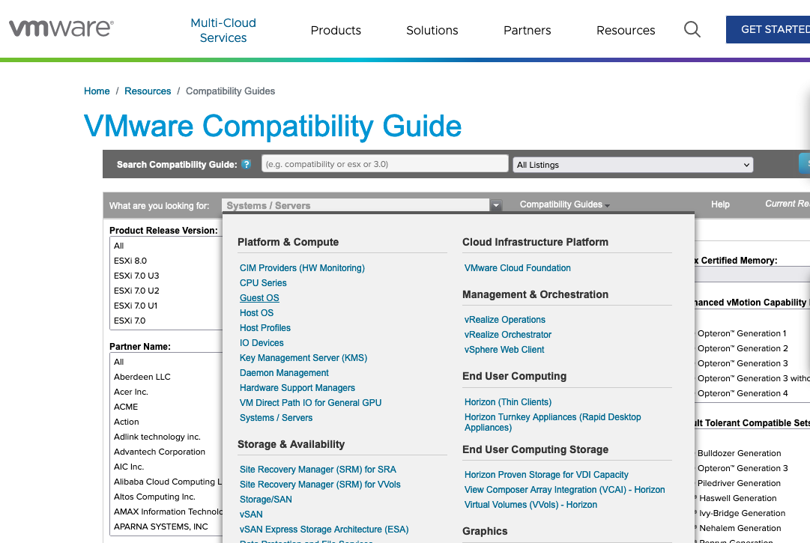This screenshot has height=543, width=810.
Task: Choose Ivy-Bridge Generation option
Action: (742, 513)
